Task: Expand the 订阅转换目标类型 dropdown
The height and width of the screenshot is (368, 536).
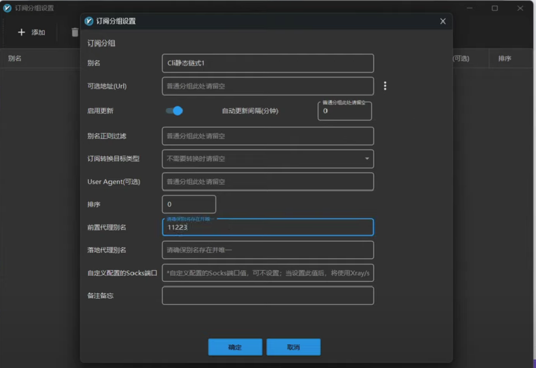Action: tap(268, 159)
